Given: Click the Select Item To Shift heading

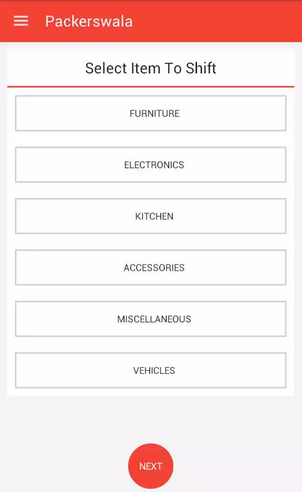Looking at the screenshot, I should pos(150,68).
